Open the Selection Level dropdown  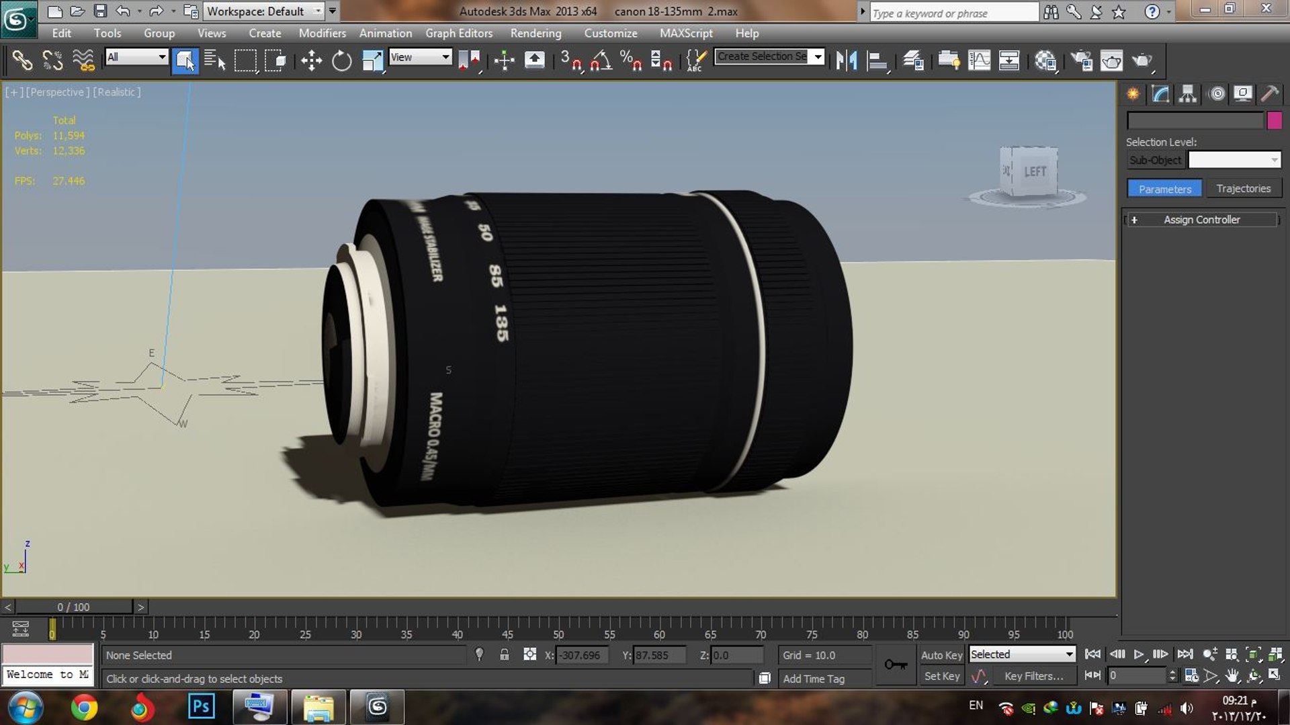1235,160
